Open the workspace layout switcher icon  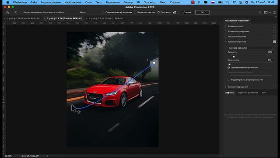pyautogui.click(x=266, y=12)
